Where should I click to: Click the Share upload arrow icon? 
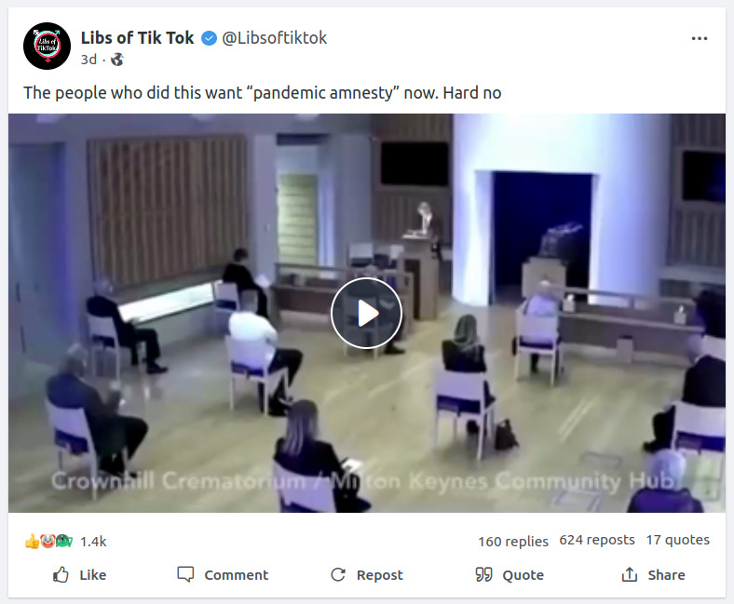click(629, 574)
